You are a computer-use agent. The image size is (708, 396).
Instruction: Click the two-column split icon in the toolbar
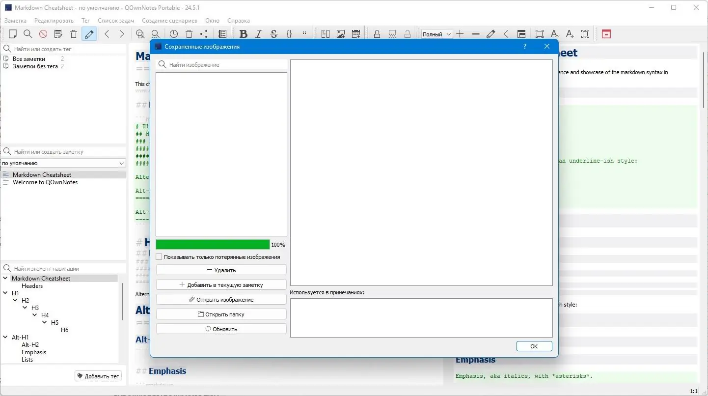326,34
